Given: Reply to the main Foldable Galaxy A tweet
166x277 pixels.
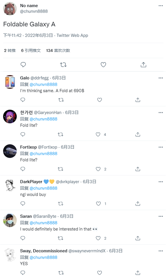Looking at the screenshot, I should [24, 65].
